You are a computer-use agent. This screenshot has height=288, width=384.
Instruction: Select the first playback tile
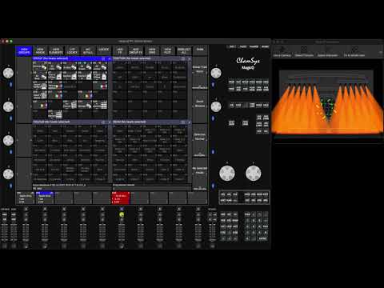[26, 198]
